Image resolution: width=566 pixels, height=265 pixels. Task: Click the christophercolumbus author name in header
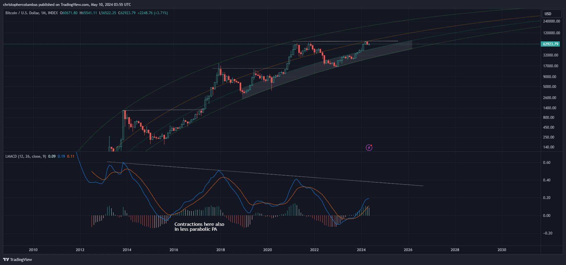tap(20, 5)
